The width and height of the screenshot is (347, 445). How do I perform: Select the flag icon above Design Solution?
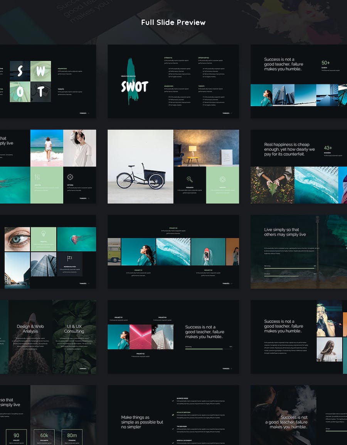70,258
